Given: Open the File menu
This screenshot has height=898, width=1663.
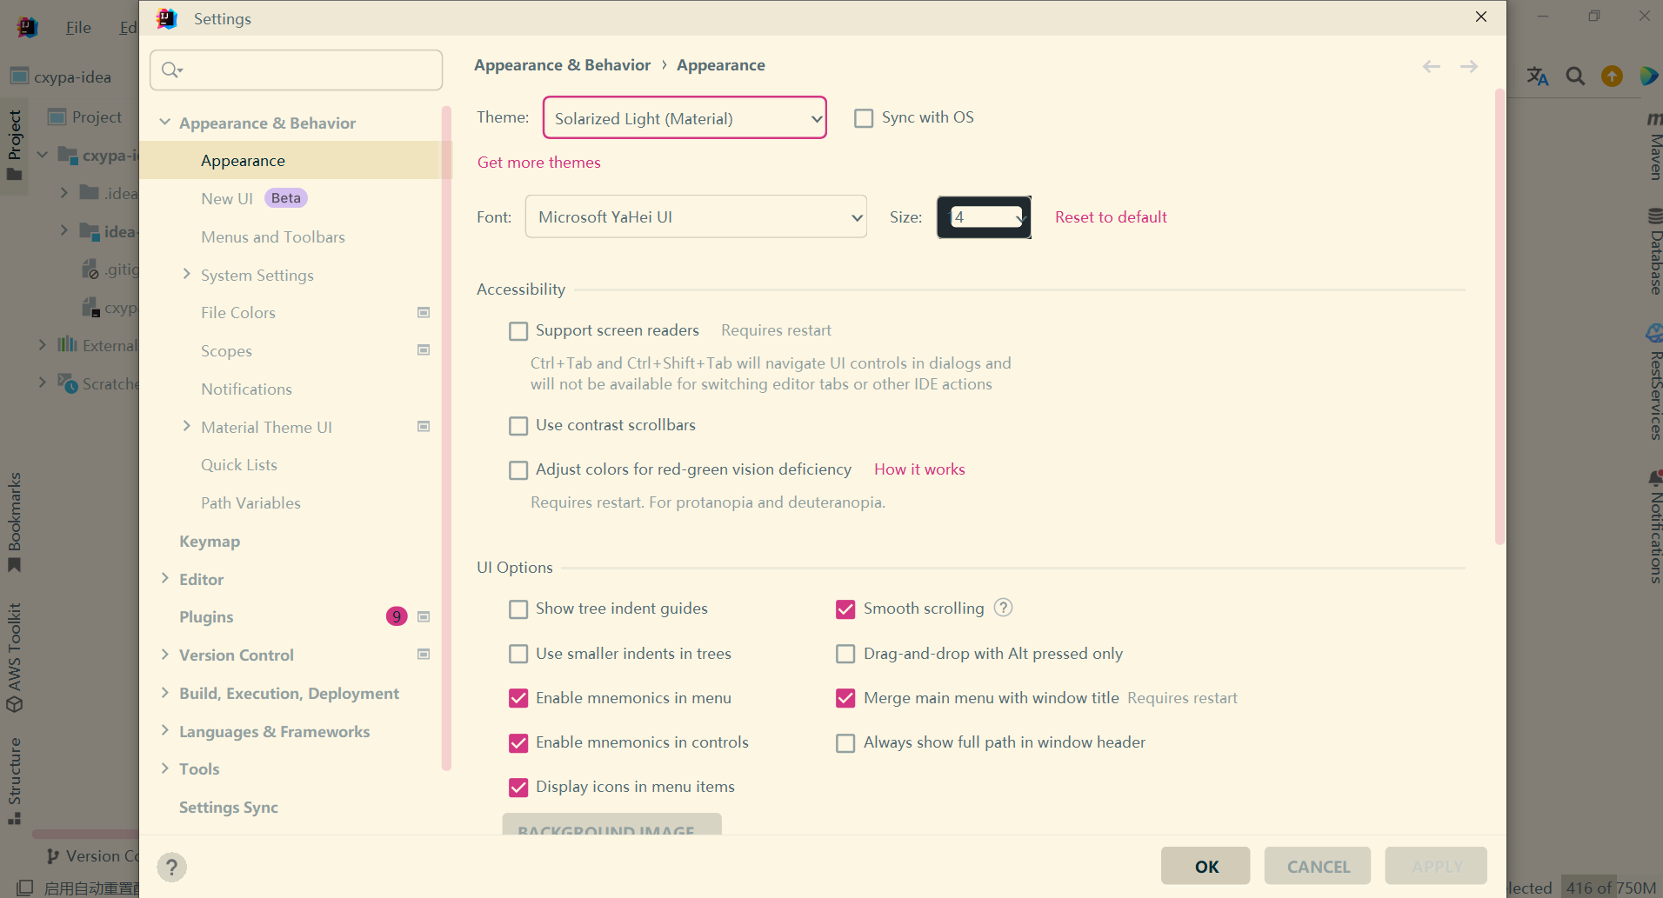Looking at the screenshot, I should click(77, 27).
